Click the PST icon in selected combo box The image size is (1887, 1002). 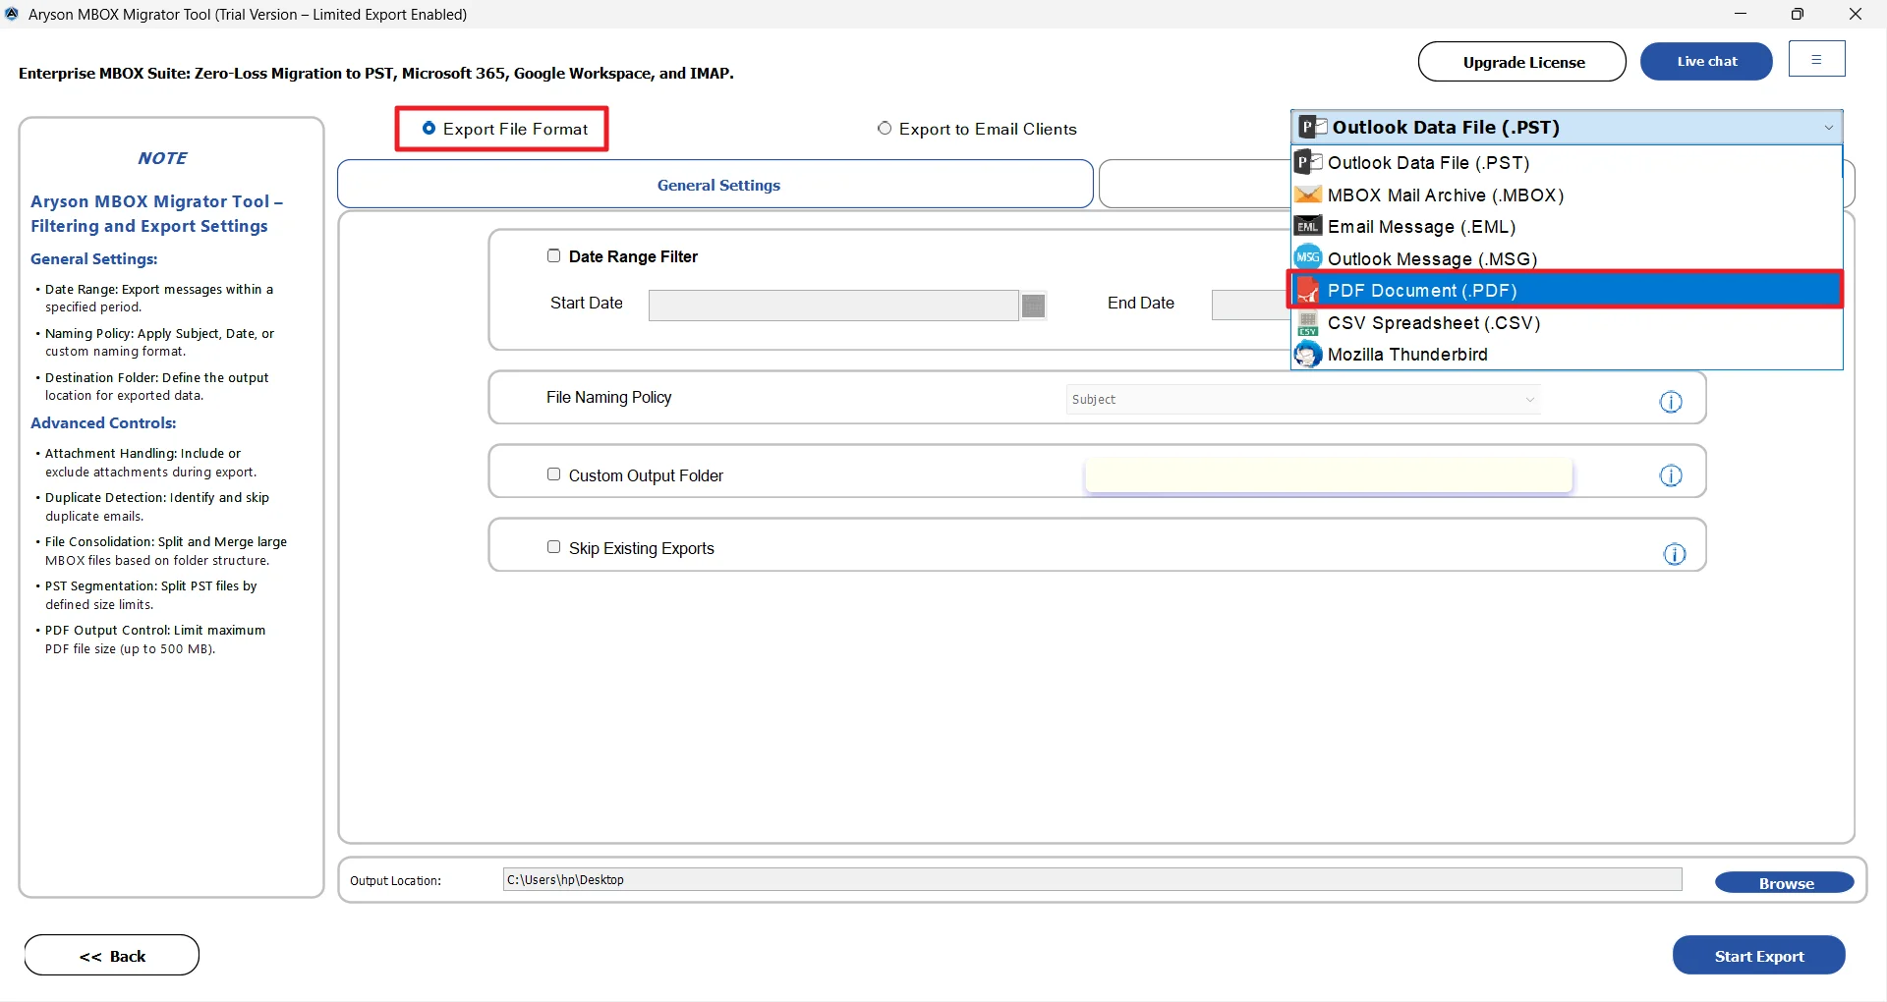(1313, 127)
